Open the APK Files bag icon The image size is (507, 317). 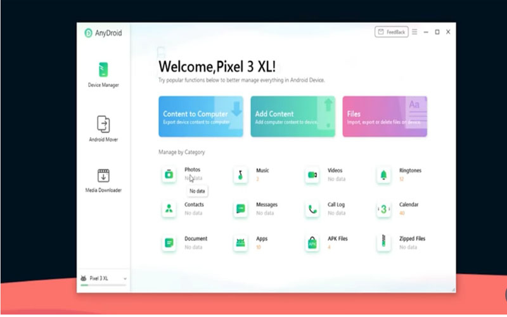click(x=312, y=243)
